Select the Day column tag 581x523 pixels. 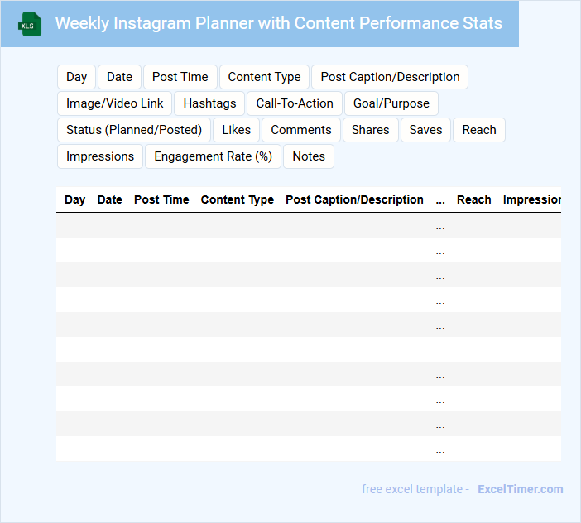(76, 77)
